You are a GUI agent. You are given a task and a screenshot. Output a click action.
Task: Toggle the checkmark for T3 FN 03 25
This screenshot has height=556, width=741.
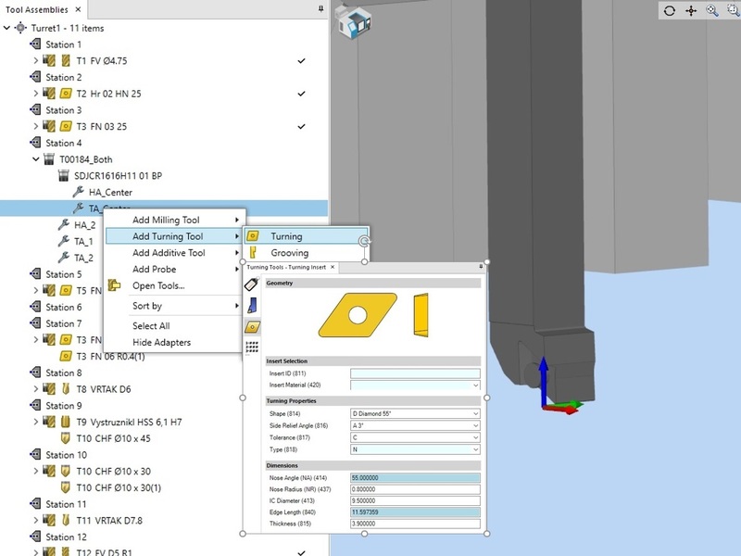[302, 127]
